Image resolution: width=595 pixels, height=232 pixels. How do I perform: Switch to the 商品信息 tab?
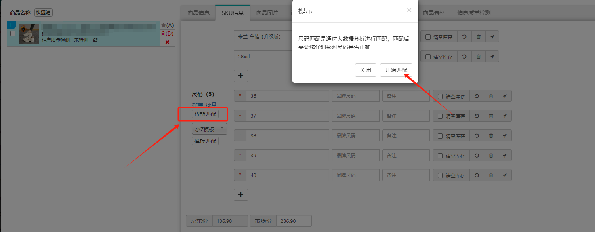(x=198, y=13)
